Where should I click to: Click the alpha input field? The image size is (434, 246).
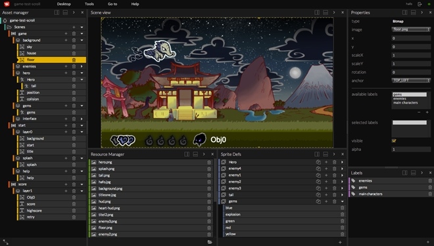point(411,150)
